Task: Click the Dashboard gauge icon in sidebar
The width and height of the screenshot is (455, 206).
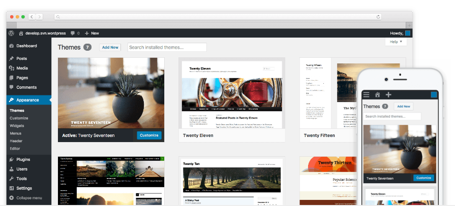Action: [12, 46]
